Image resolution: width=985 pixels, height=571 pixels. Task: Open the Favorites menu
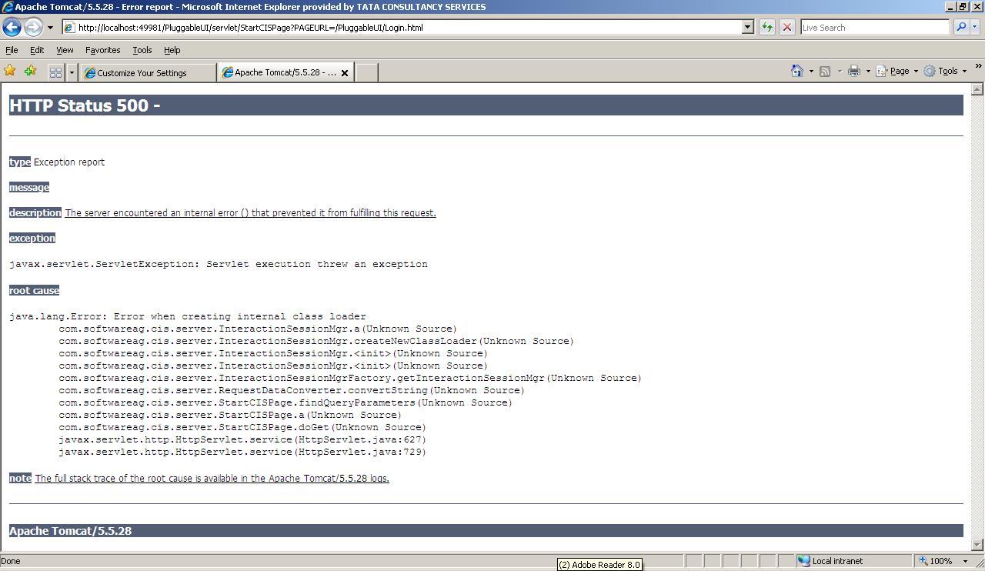pos(102,50)
